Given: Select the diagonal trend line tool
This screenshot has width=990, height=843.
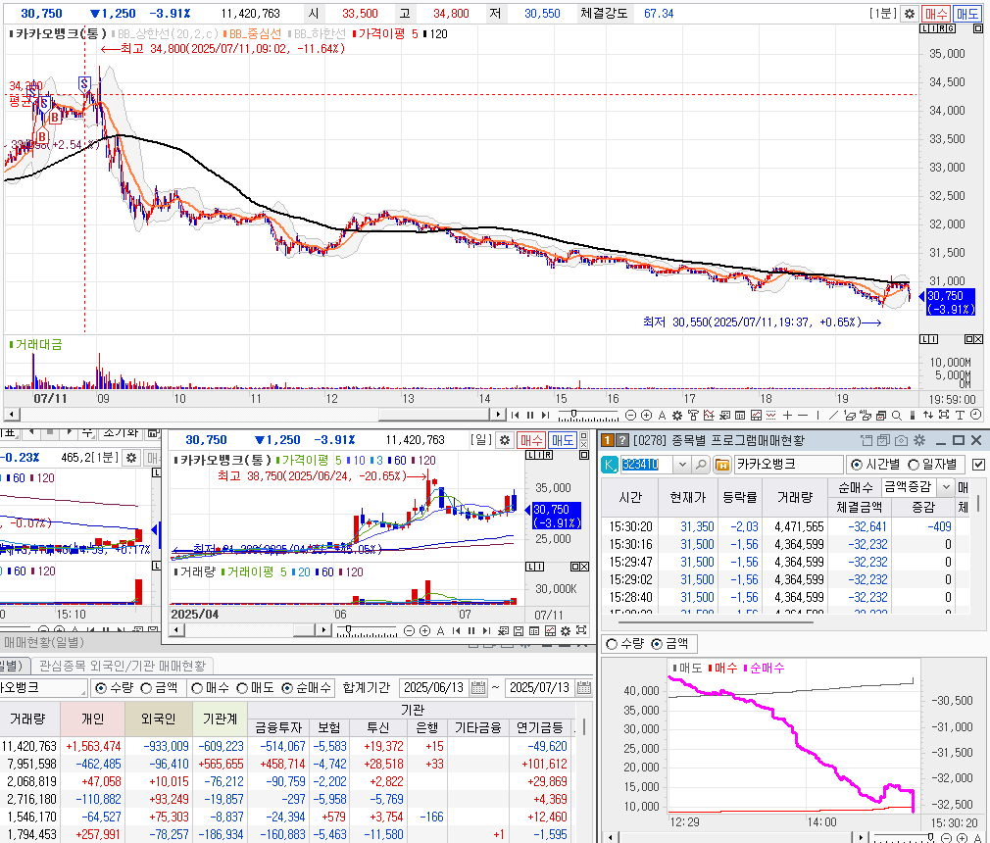Looking at the screenshot, I should (x=833, y=415).
